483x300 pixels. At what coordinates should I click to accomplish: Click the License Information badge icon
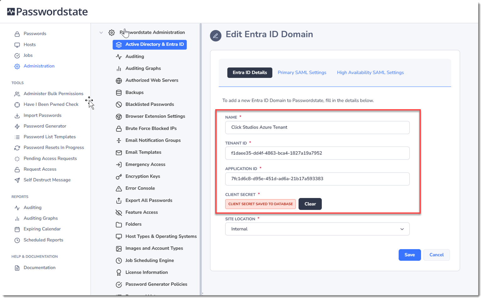click(119, 273)
